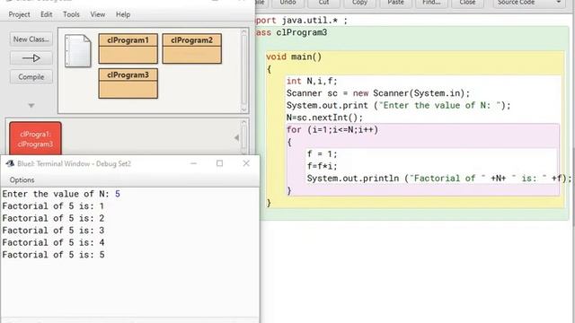Click the Compile button in BlueJ
The height and width of the screenshot is (323, 575).
(x=31, y=77)
